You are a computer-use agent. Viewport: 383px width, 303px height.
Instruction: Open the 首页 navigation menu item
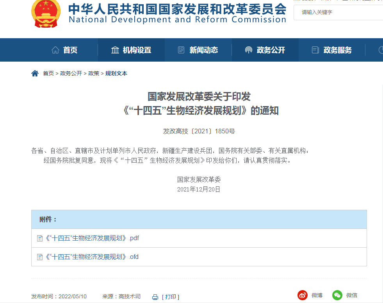pos(70,50)
